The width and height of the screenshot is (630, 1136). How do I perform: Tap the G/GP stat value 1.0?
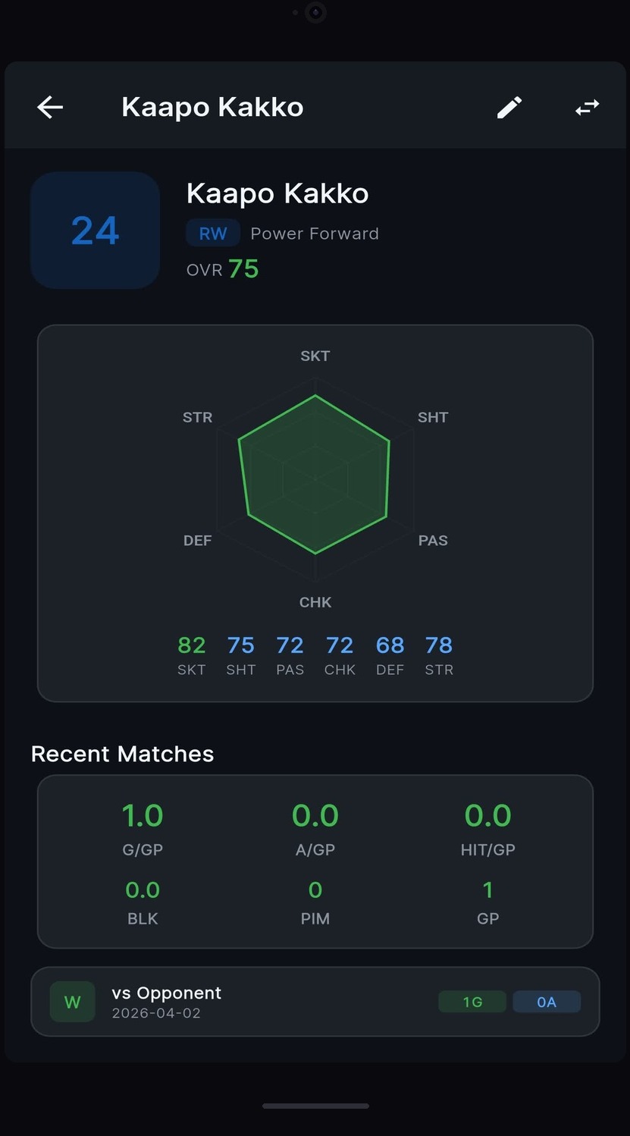click(x=142, y=815)
